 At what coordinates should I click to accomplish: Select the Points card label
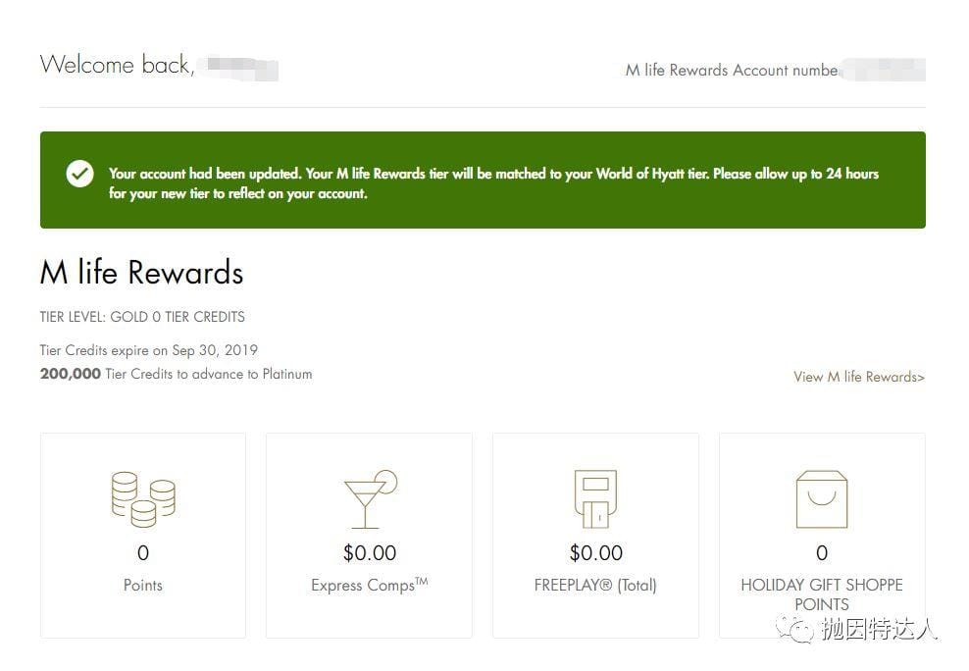click(143, 586)
